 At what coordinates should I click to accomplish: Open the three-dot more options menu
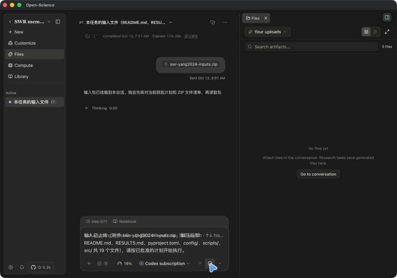225,22
